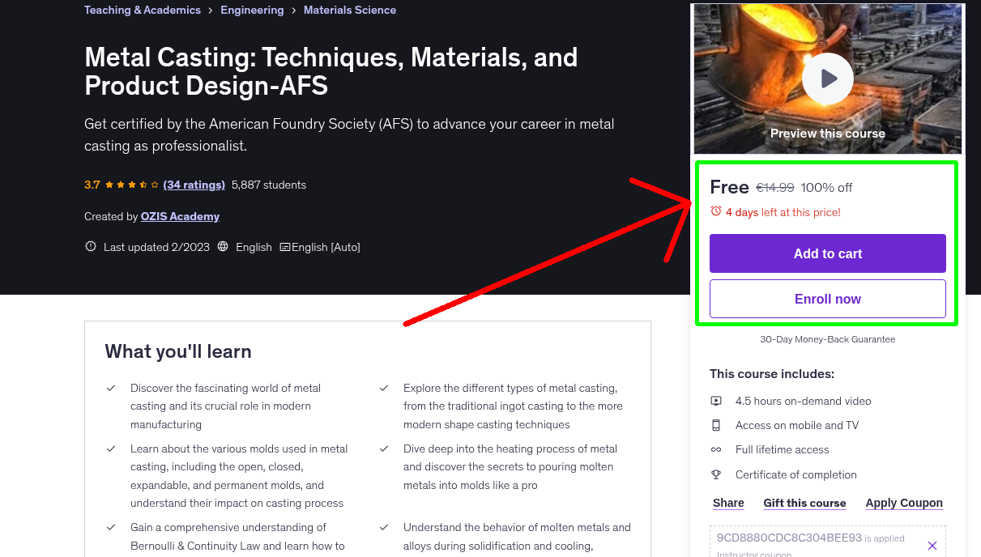Open Teaching & Academics breadcrumb
This screenshot has height=557, width=981.
[x=142, y=10]
